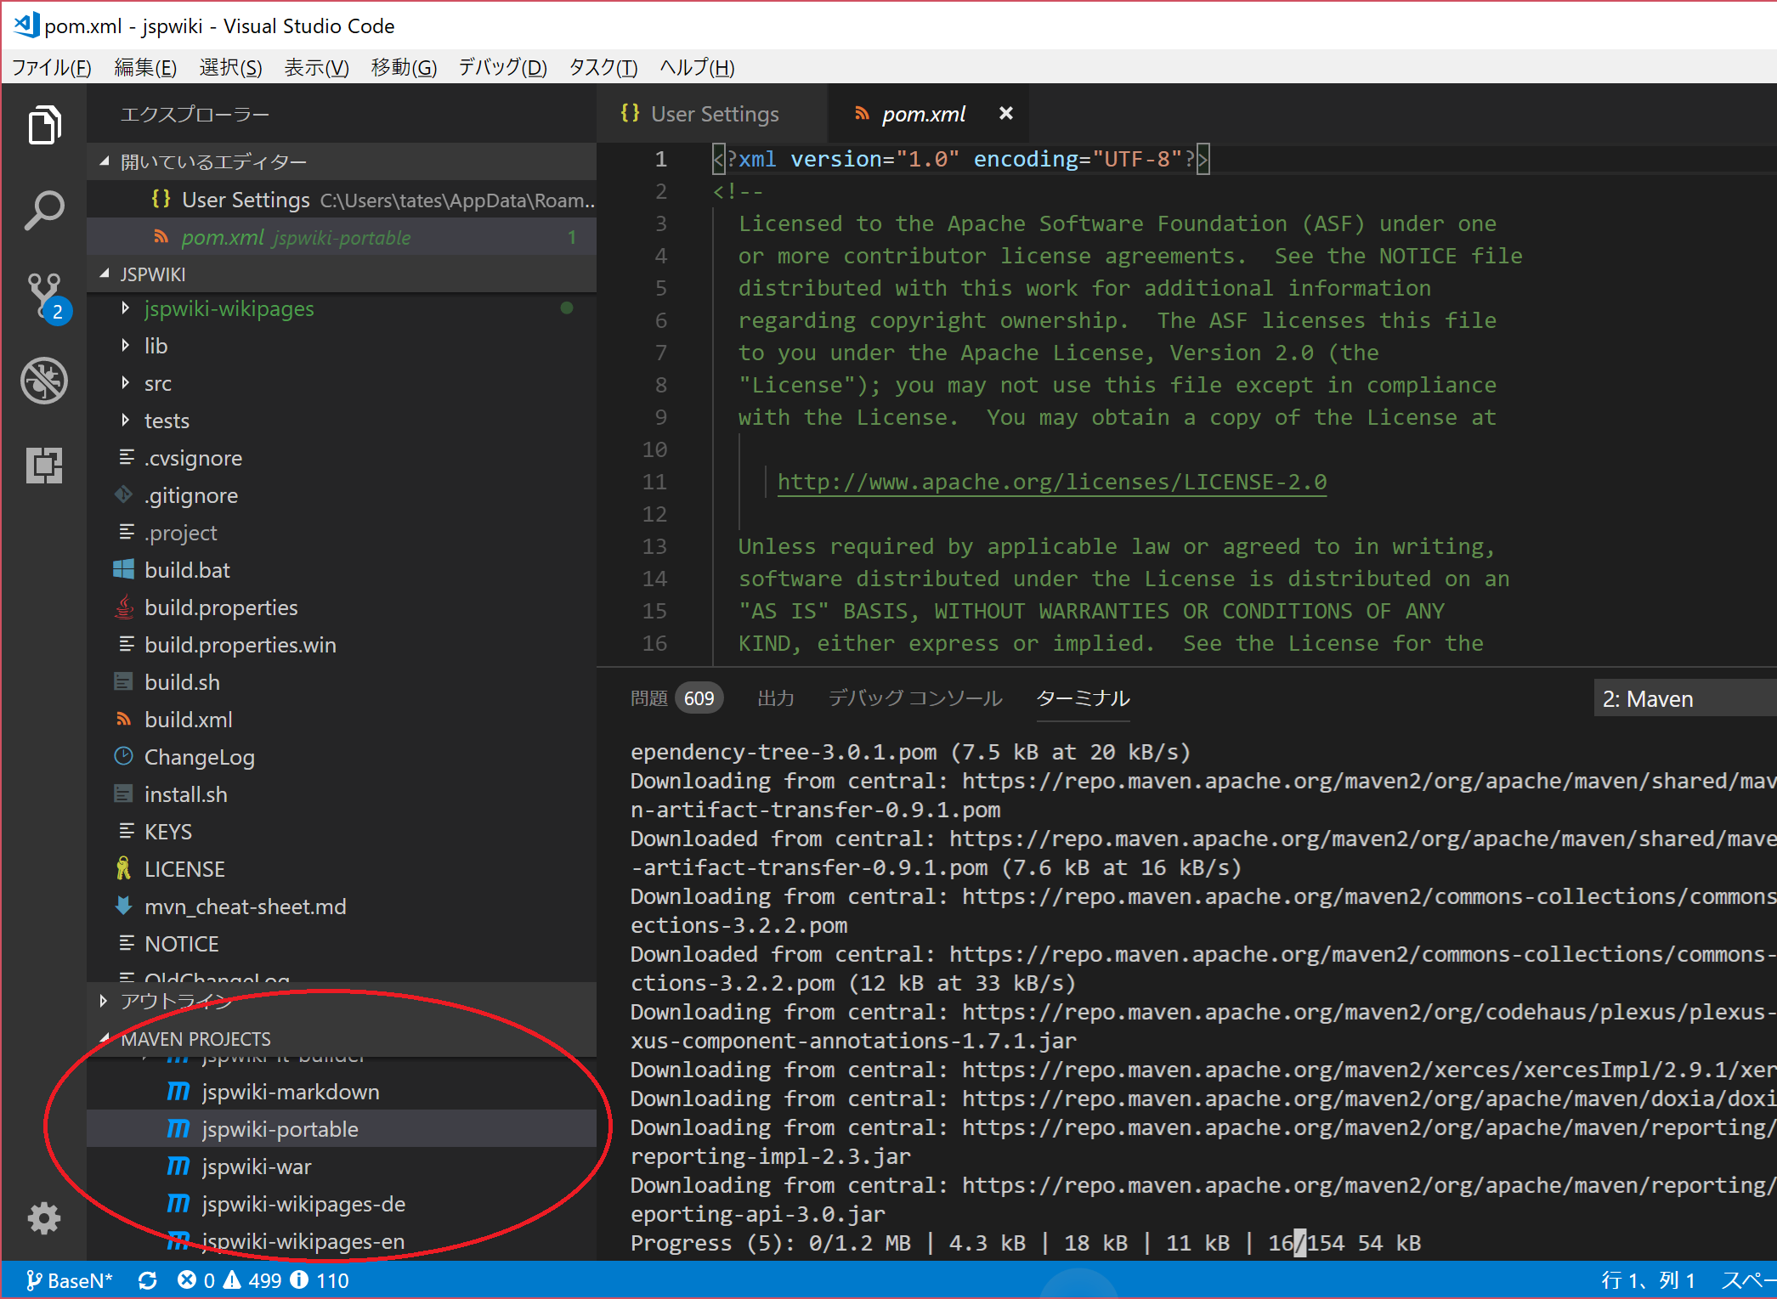The height and width of the screenshot is (1299, 1777).
Task: Select the jspwiki-markdown Maven project
Action: coord(342,1092)
